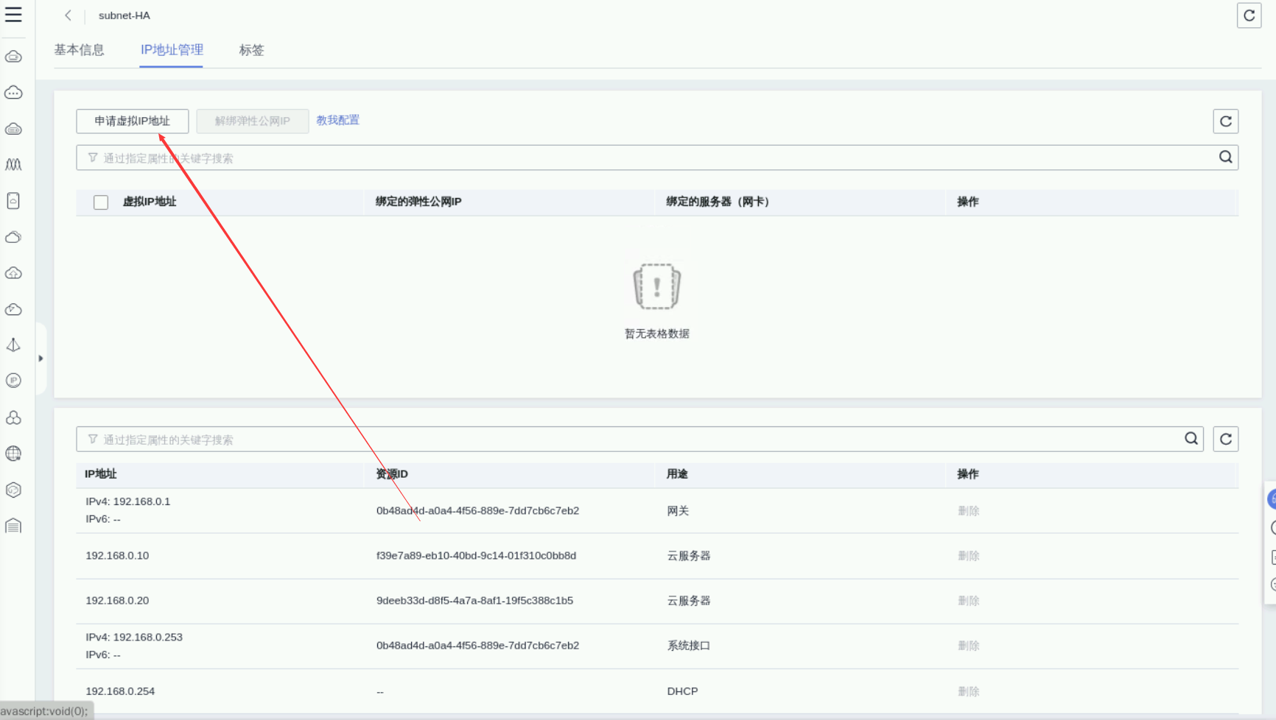This screenshot has width=1276, height=720.
Task: Open the 教我配置 help link
Action: pyautogui.click(x=338, y=120)
